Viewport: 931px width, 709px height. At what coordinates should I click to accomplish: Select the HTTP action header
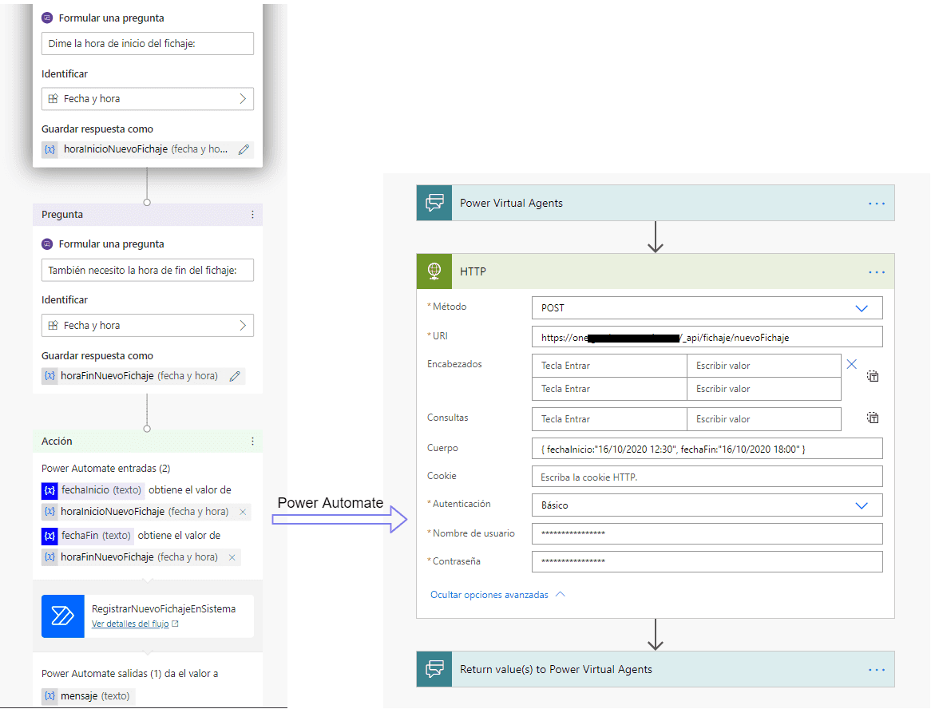pos(656,271)
